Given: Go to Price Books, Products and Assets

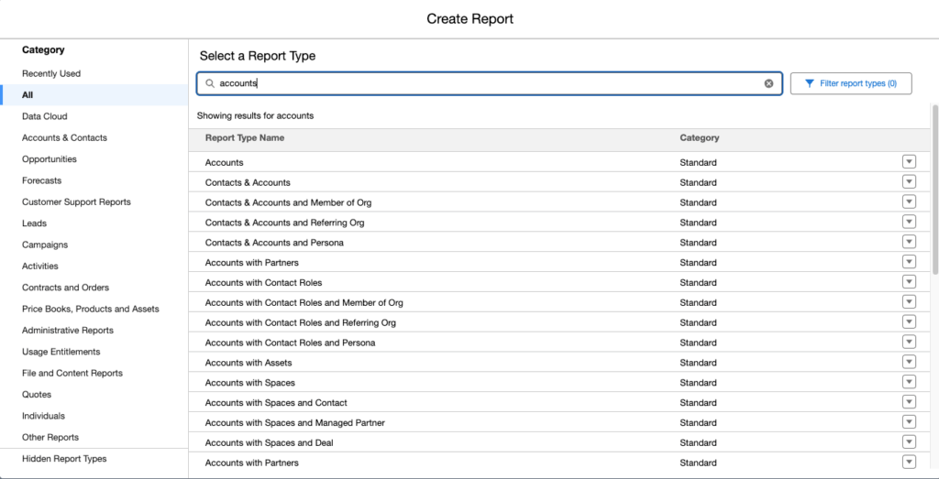Looking at the screenshot, I should [91, 309].
